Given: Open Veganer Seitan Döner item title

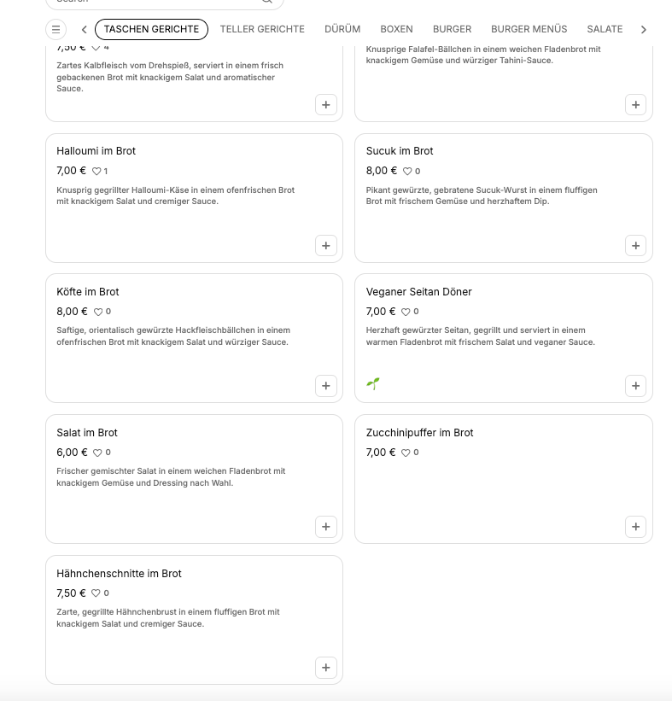Looking at the screenshot, I should click(419, 292).
